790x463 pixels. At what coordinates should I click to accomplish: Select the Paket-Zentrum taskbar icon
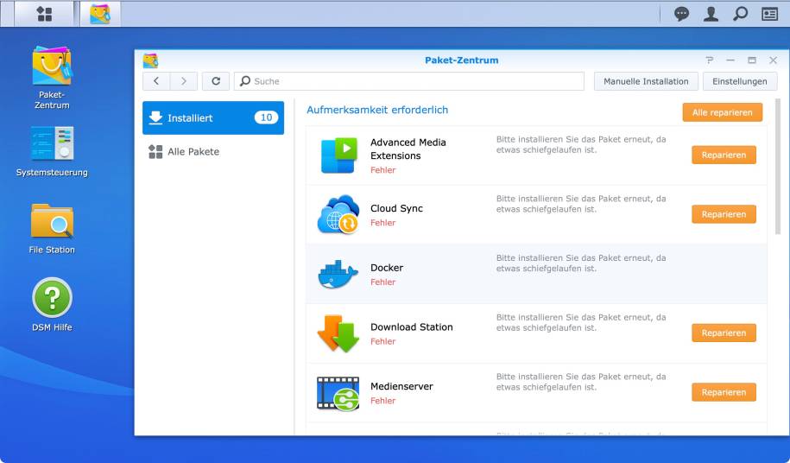(100, 14)
